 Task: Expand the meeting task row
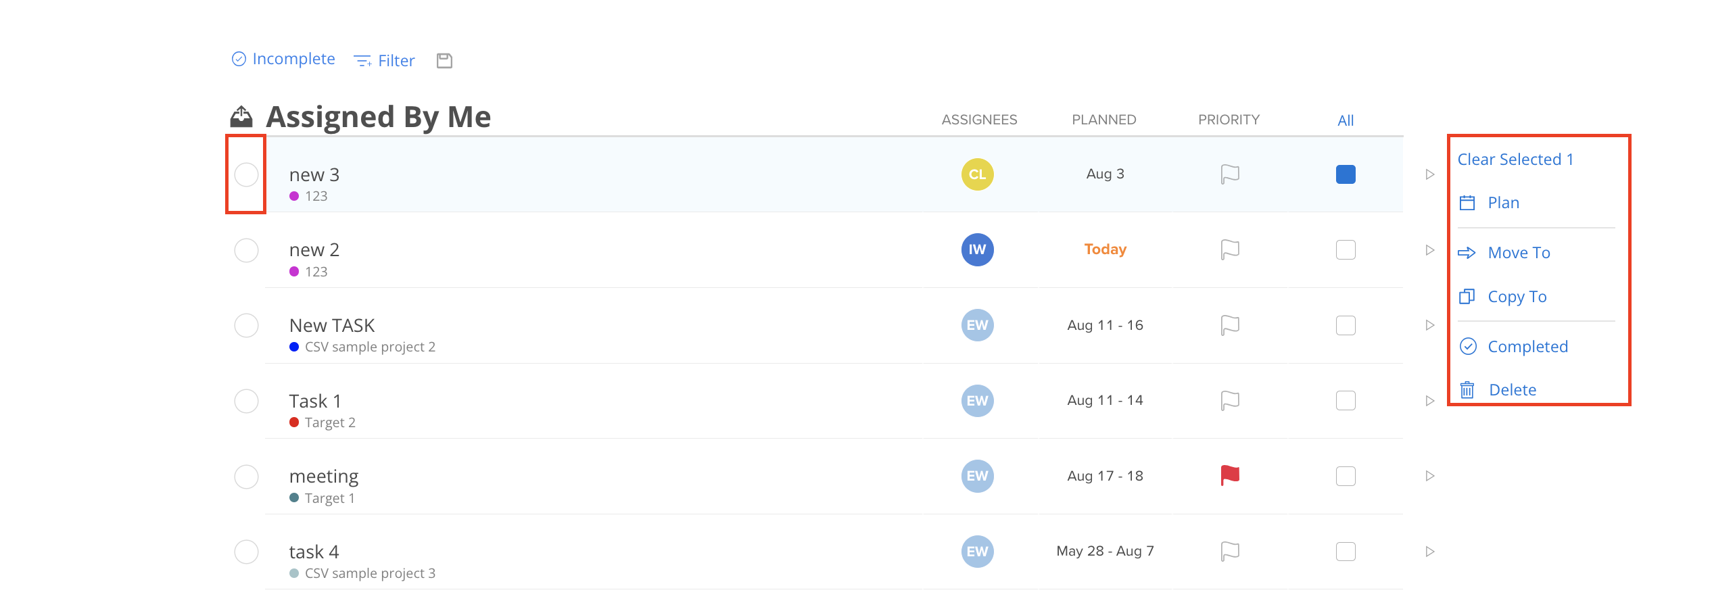1429,475
